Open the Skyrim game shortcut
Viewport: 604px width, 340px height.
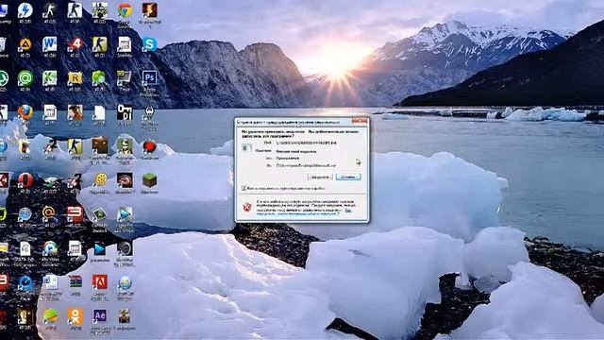coord(149,112)
